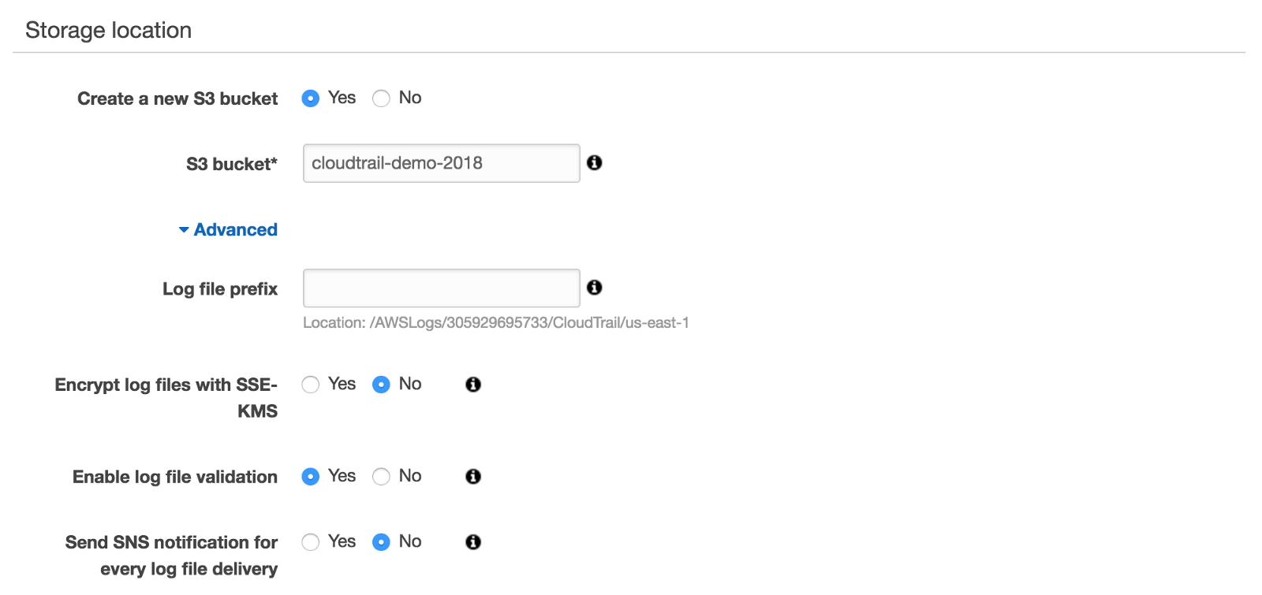Disable log file validation by choosing No
1262x595 pixels.
pyautogui.click(x=382, y=477)
